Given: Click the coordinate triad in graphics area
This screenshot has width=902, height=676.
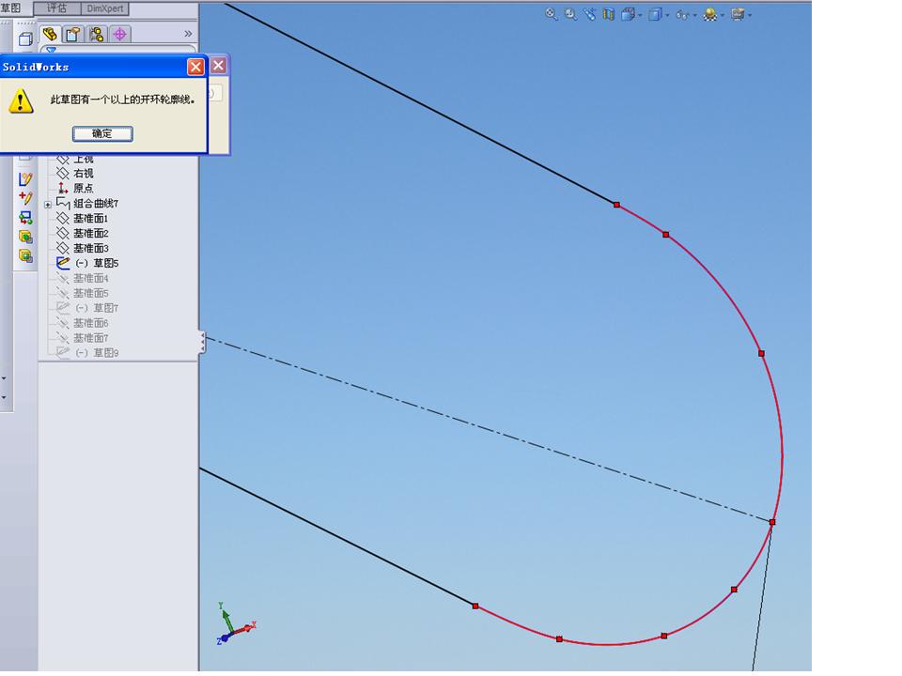Looking at the screenshot, I should pos(235,625).
